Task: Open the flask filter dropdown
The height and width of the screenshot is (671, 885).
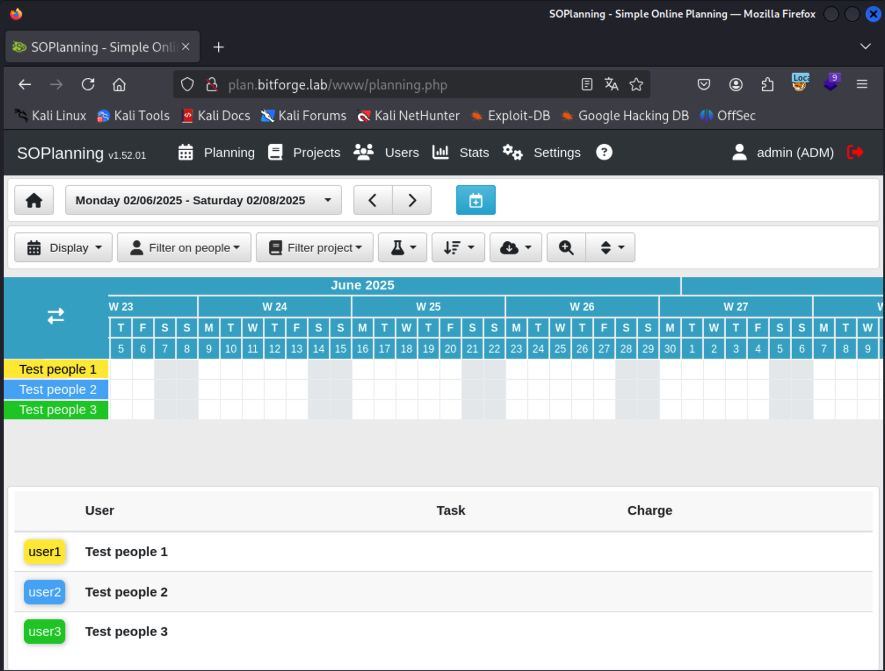Action: [402, 248]
